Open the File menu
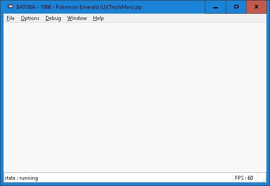270x186 pixels. (11, 18)
